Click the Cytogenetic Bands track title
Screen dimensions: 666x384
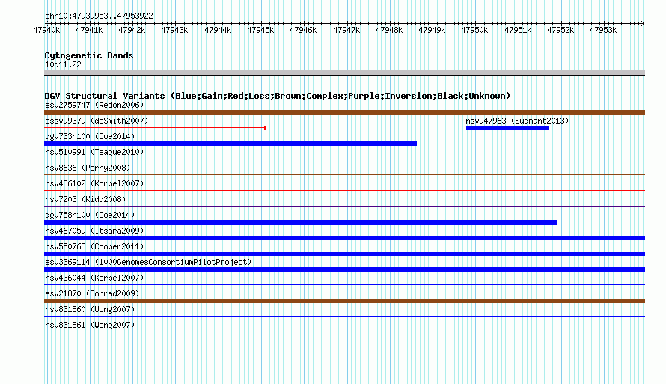click(x=89, y=55)
